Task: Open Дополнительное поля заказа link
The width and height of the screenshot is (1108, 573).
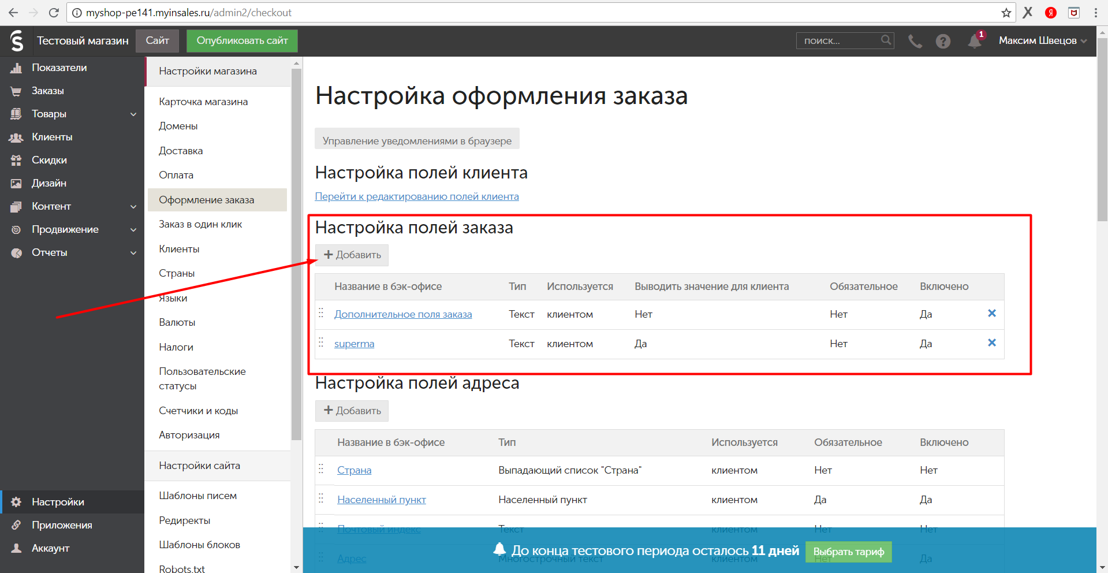Action: tap(403, 314)
